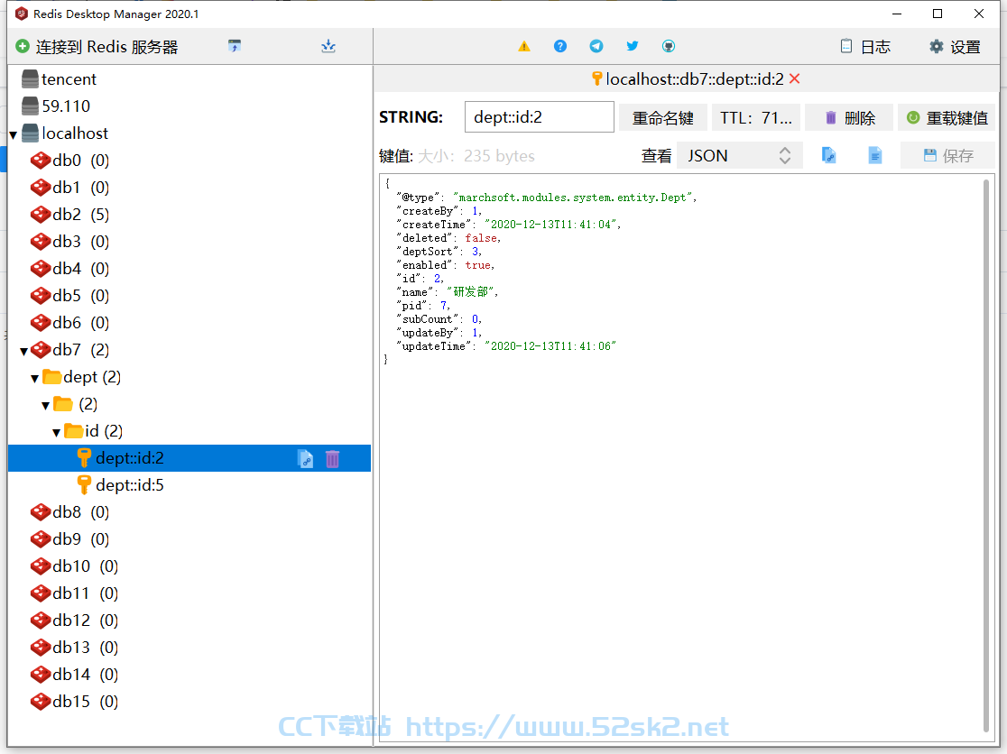Open the 日志 log panel
This screenshot has height=754, width=1007.
865,47
